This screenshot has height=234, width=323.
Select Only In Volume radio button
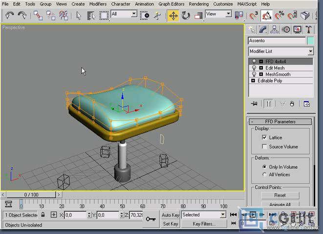pyautogui.click(x=264, y=167)
